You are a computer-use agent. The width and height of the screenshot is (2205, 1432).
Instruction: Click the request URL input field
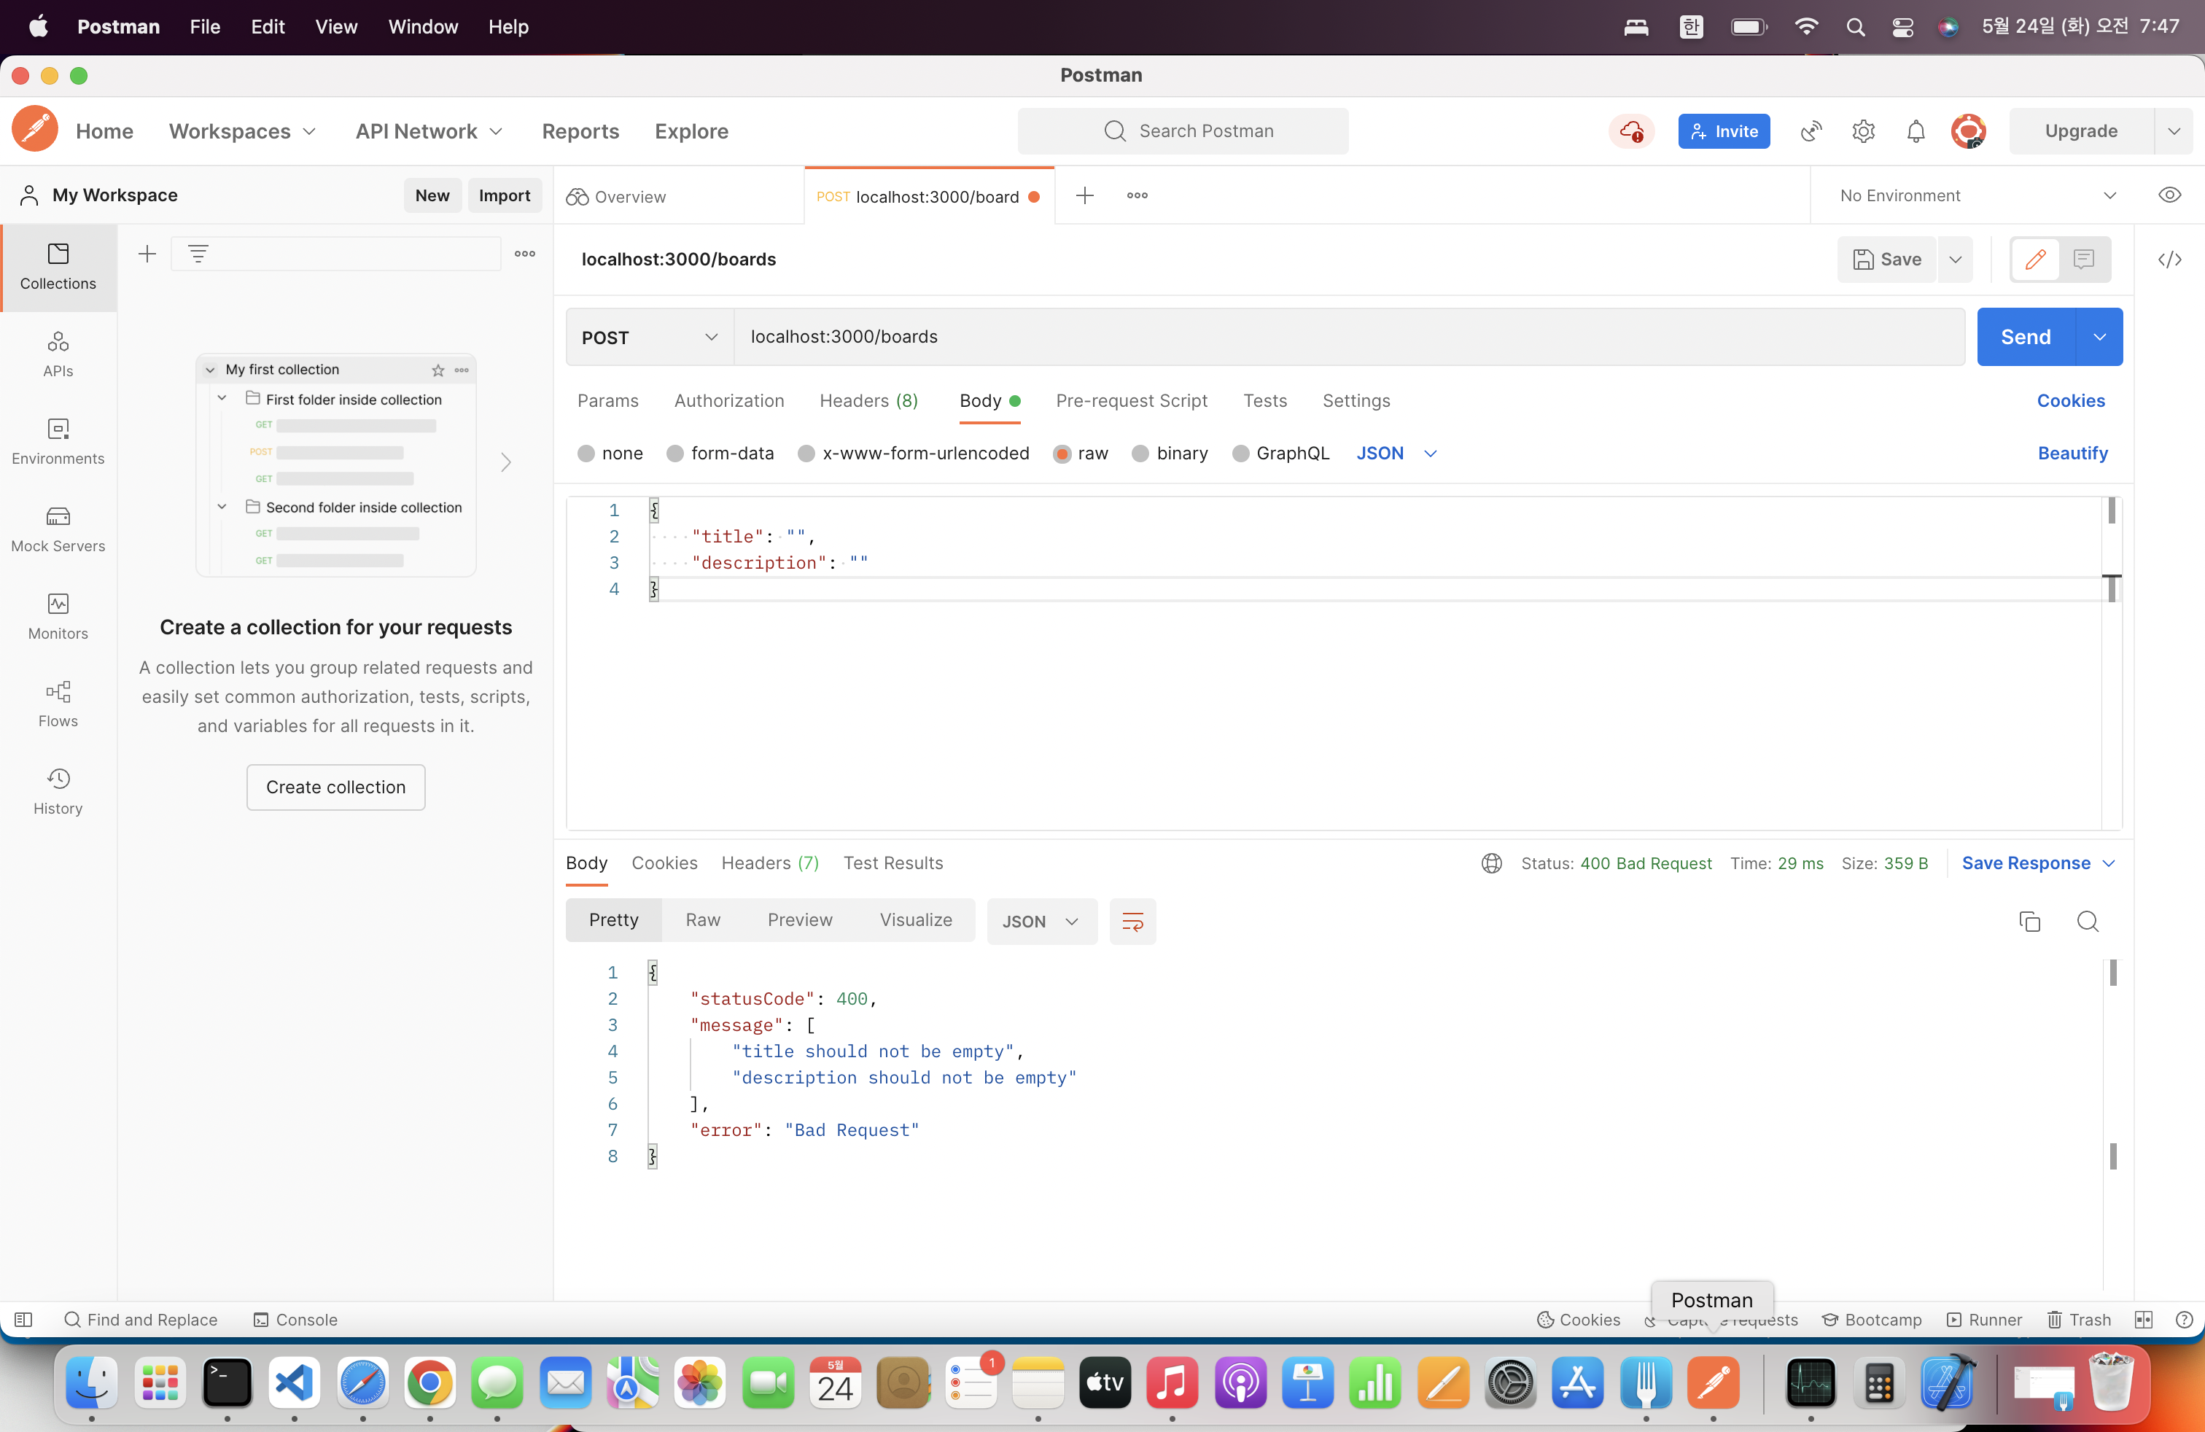coord(1348,337)
